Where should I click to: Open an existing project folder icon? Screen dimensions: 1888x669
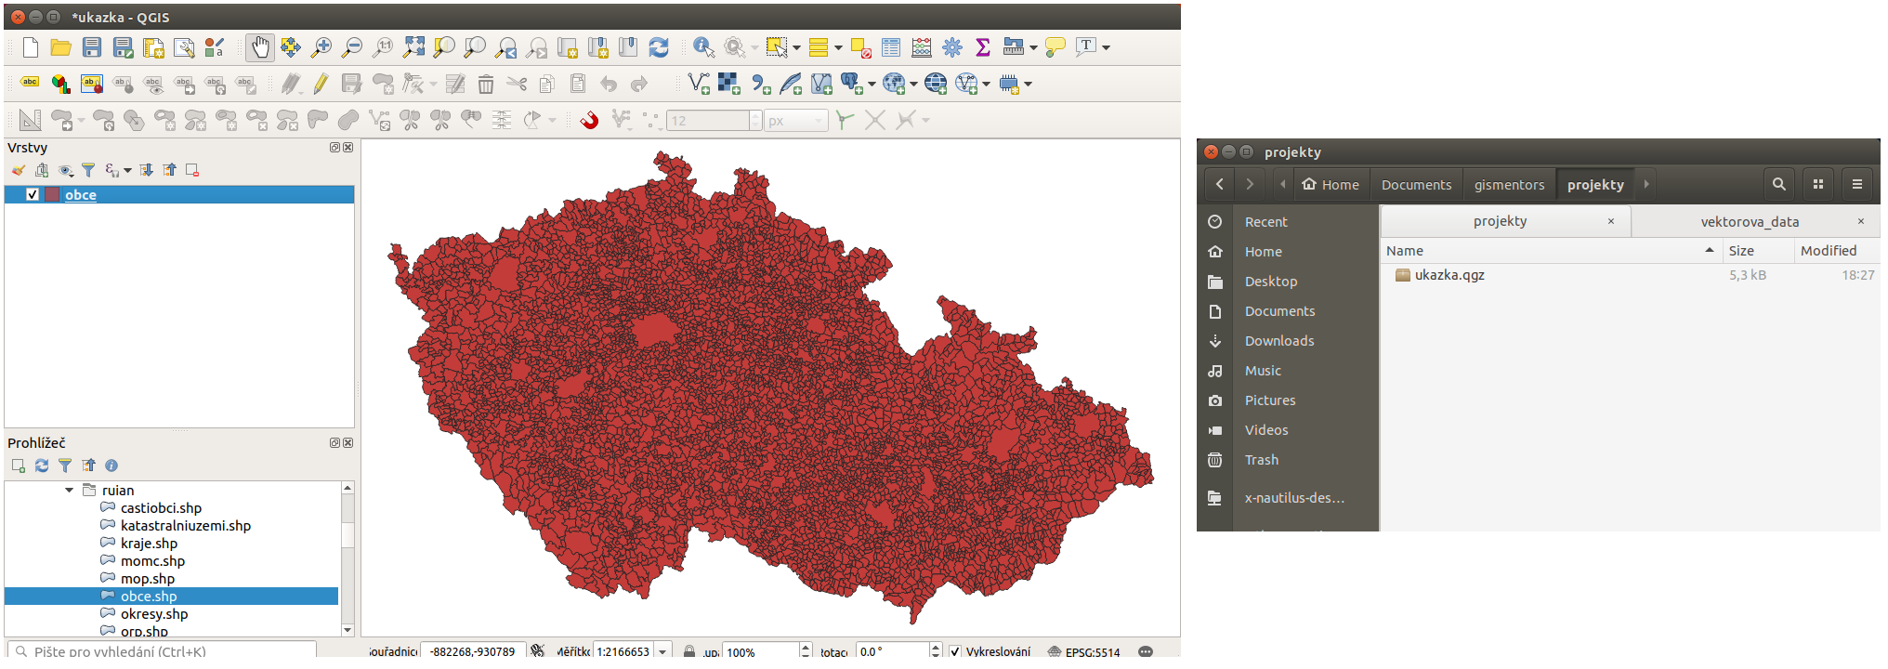tap(61, 47)
